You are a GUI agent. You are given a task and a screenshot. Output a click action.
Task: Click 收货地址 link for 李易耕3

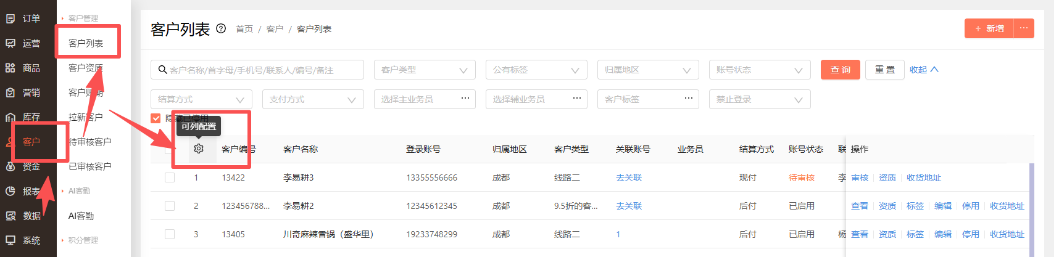pyautogui.click(x=924, y=177)
